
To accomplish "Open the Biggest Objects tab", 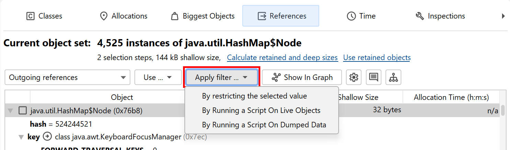I will coord(203,16).
